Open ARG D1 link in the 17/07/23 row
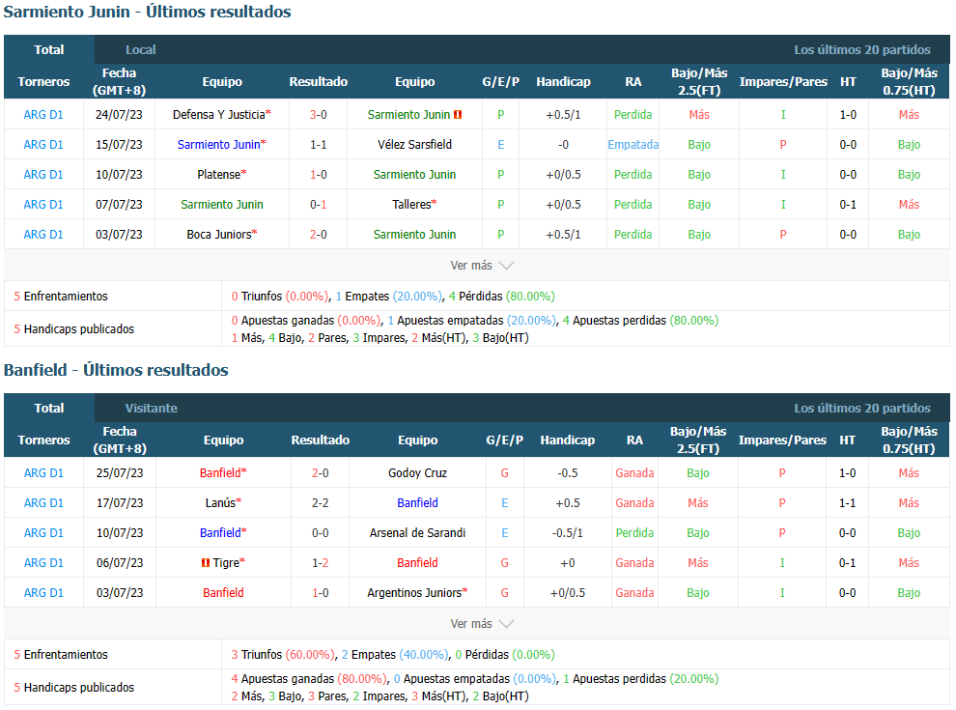 43,502
